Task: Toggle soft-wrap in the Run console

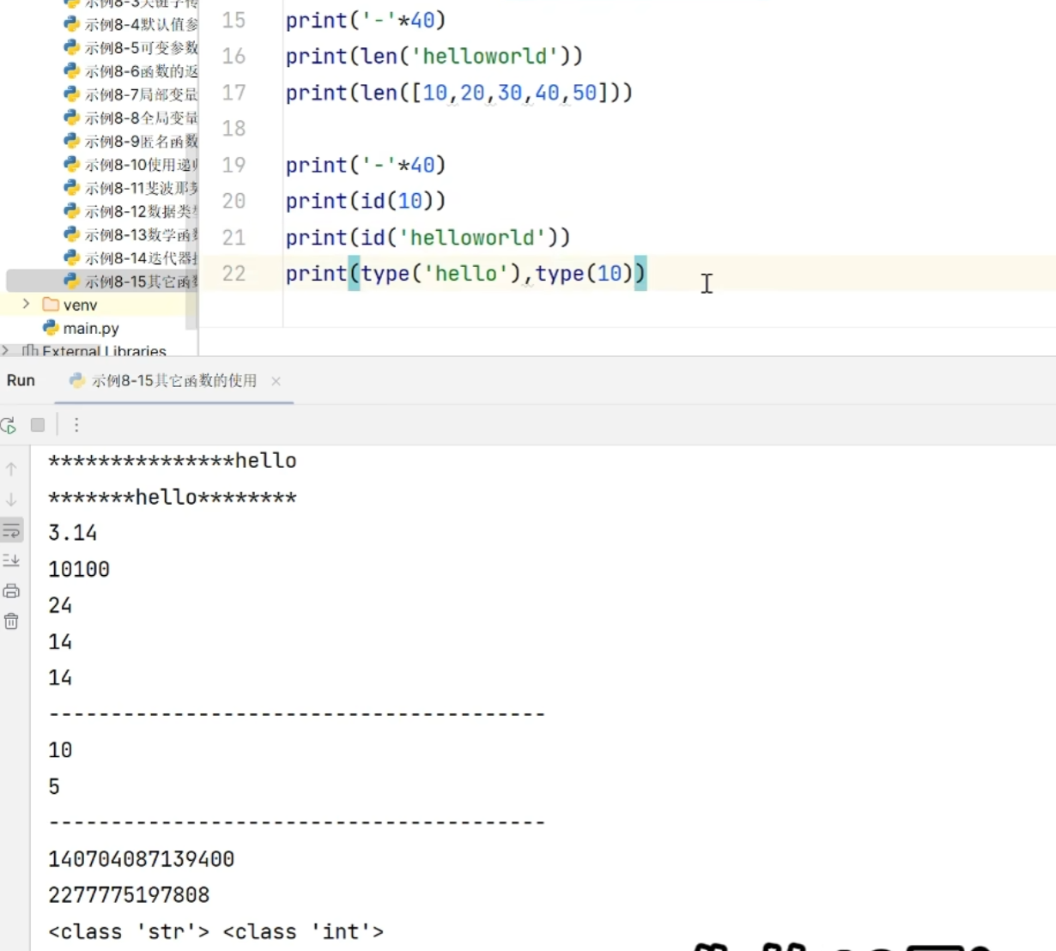Action: pos(11,530)
